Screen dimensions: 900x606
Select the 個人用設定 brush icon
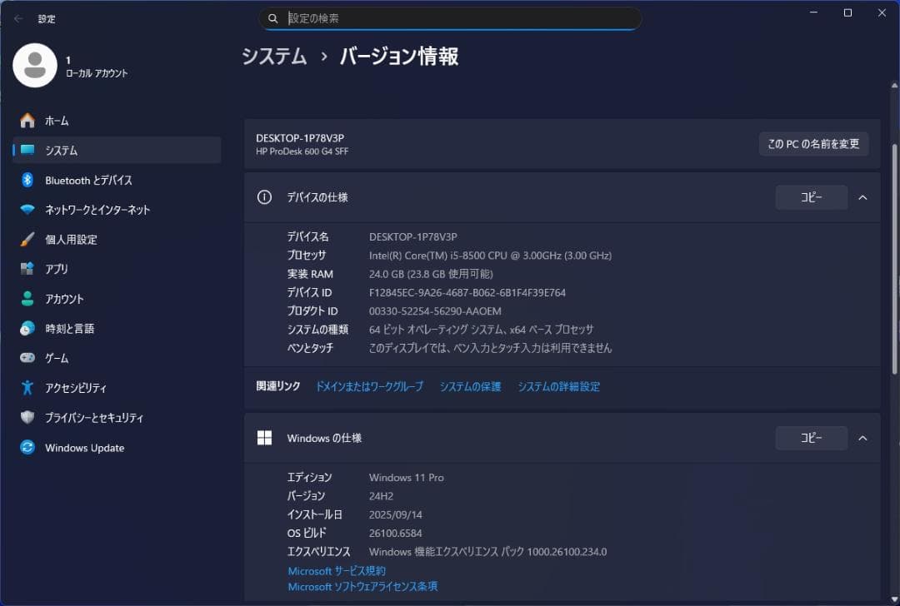[27, 239]
